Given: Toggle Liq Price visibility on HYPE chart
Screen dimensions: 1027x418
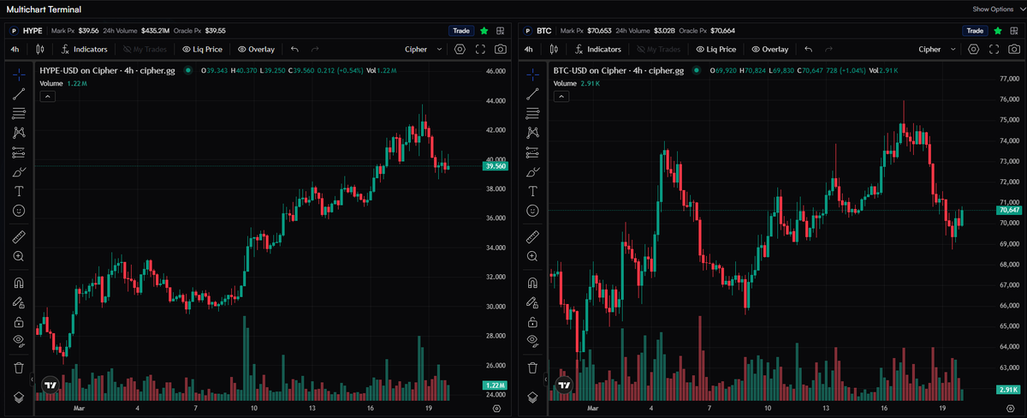Looking at the screenshot, I should (x=202, y=50).
